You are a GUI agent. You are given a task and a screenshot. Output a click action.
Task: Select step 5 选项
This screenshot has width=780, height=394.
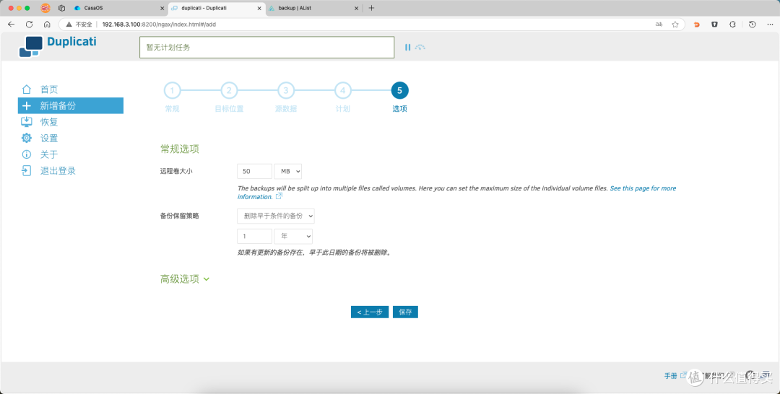point(399,90)
